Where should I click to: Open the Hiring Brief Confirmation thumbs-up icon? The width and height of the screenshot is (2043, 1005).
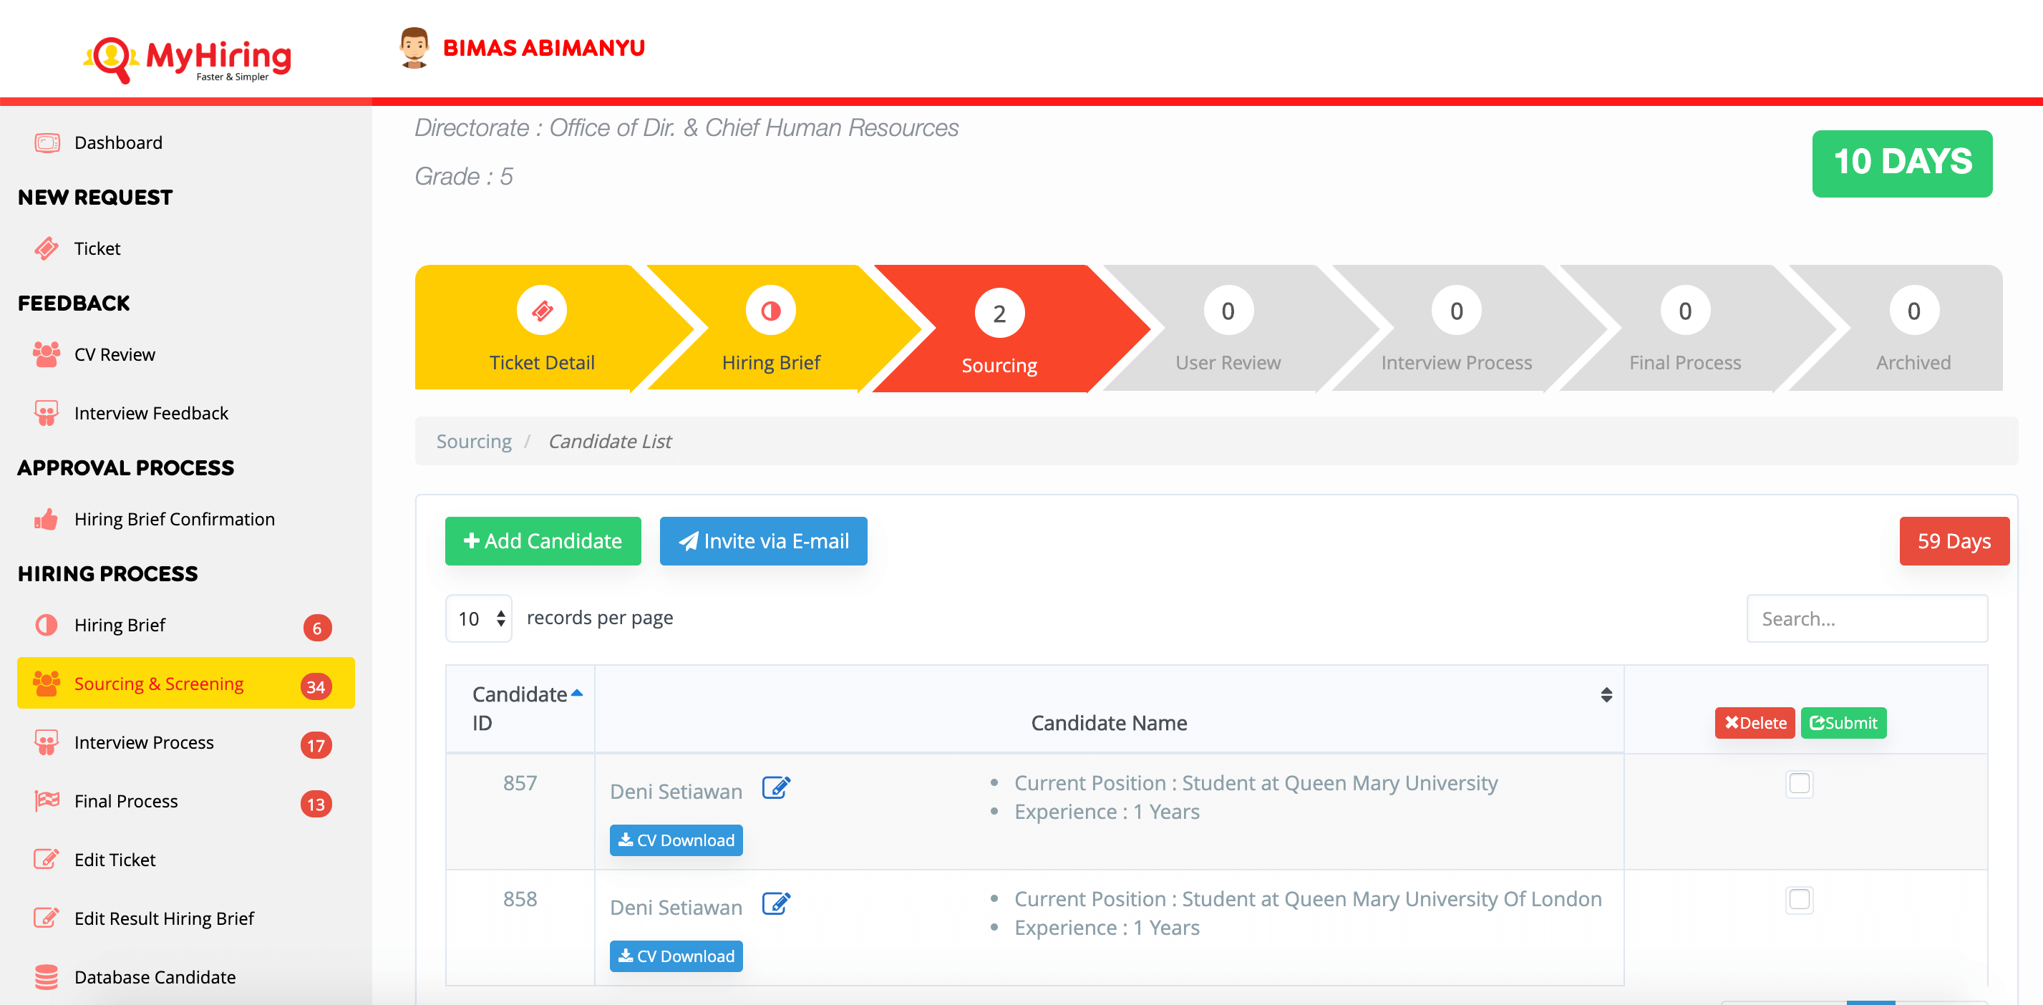pyautogui.click(x=47, y=520)
